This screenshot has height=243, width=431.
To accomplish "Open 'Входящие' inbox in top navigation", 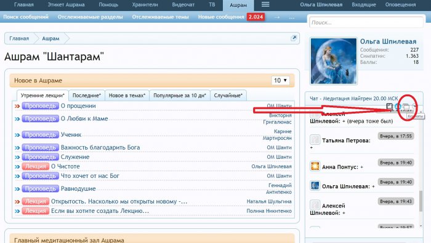I will click(x=364, y=5).
